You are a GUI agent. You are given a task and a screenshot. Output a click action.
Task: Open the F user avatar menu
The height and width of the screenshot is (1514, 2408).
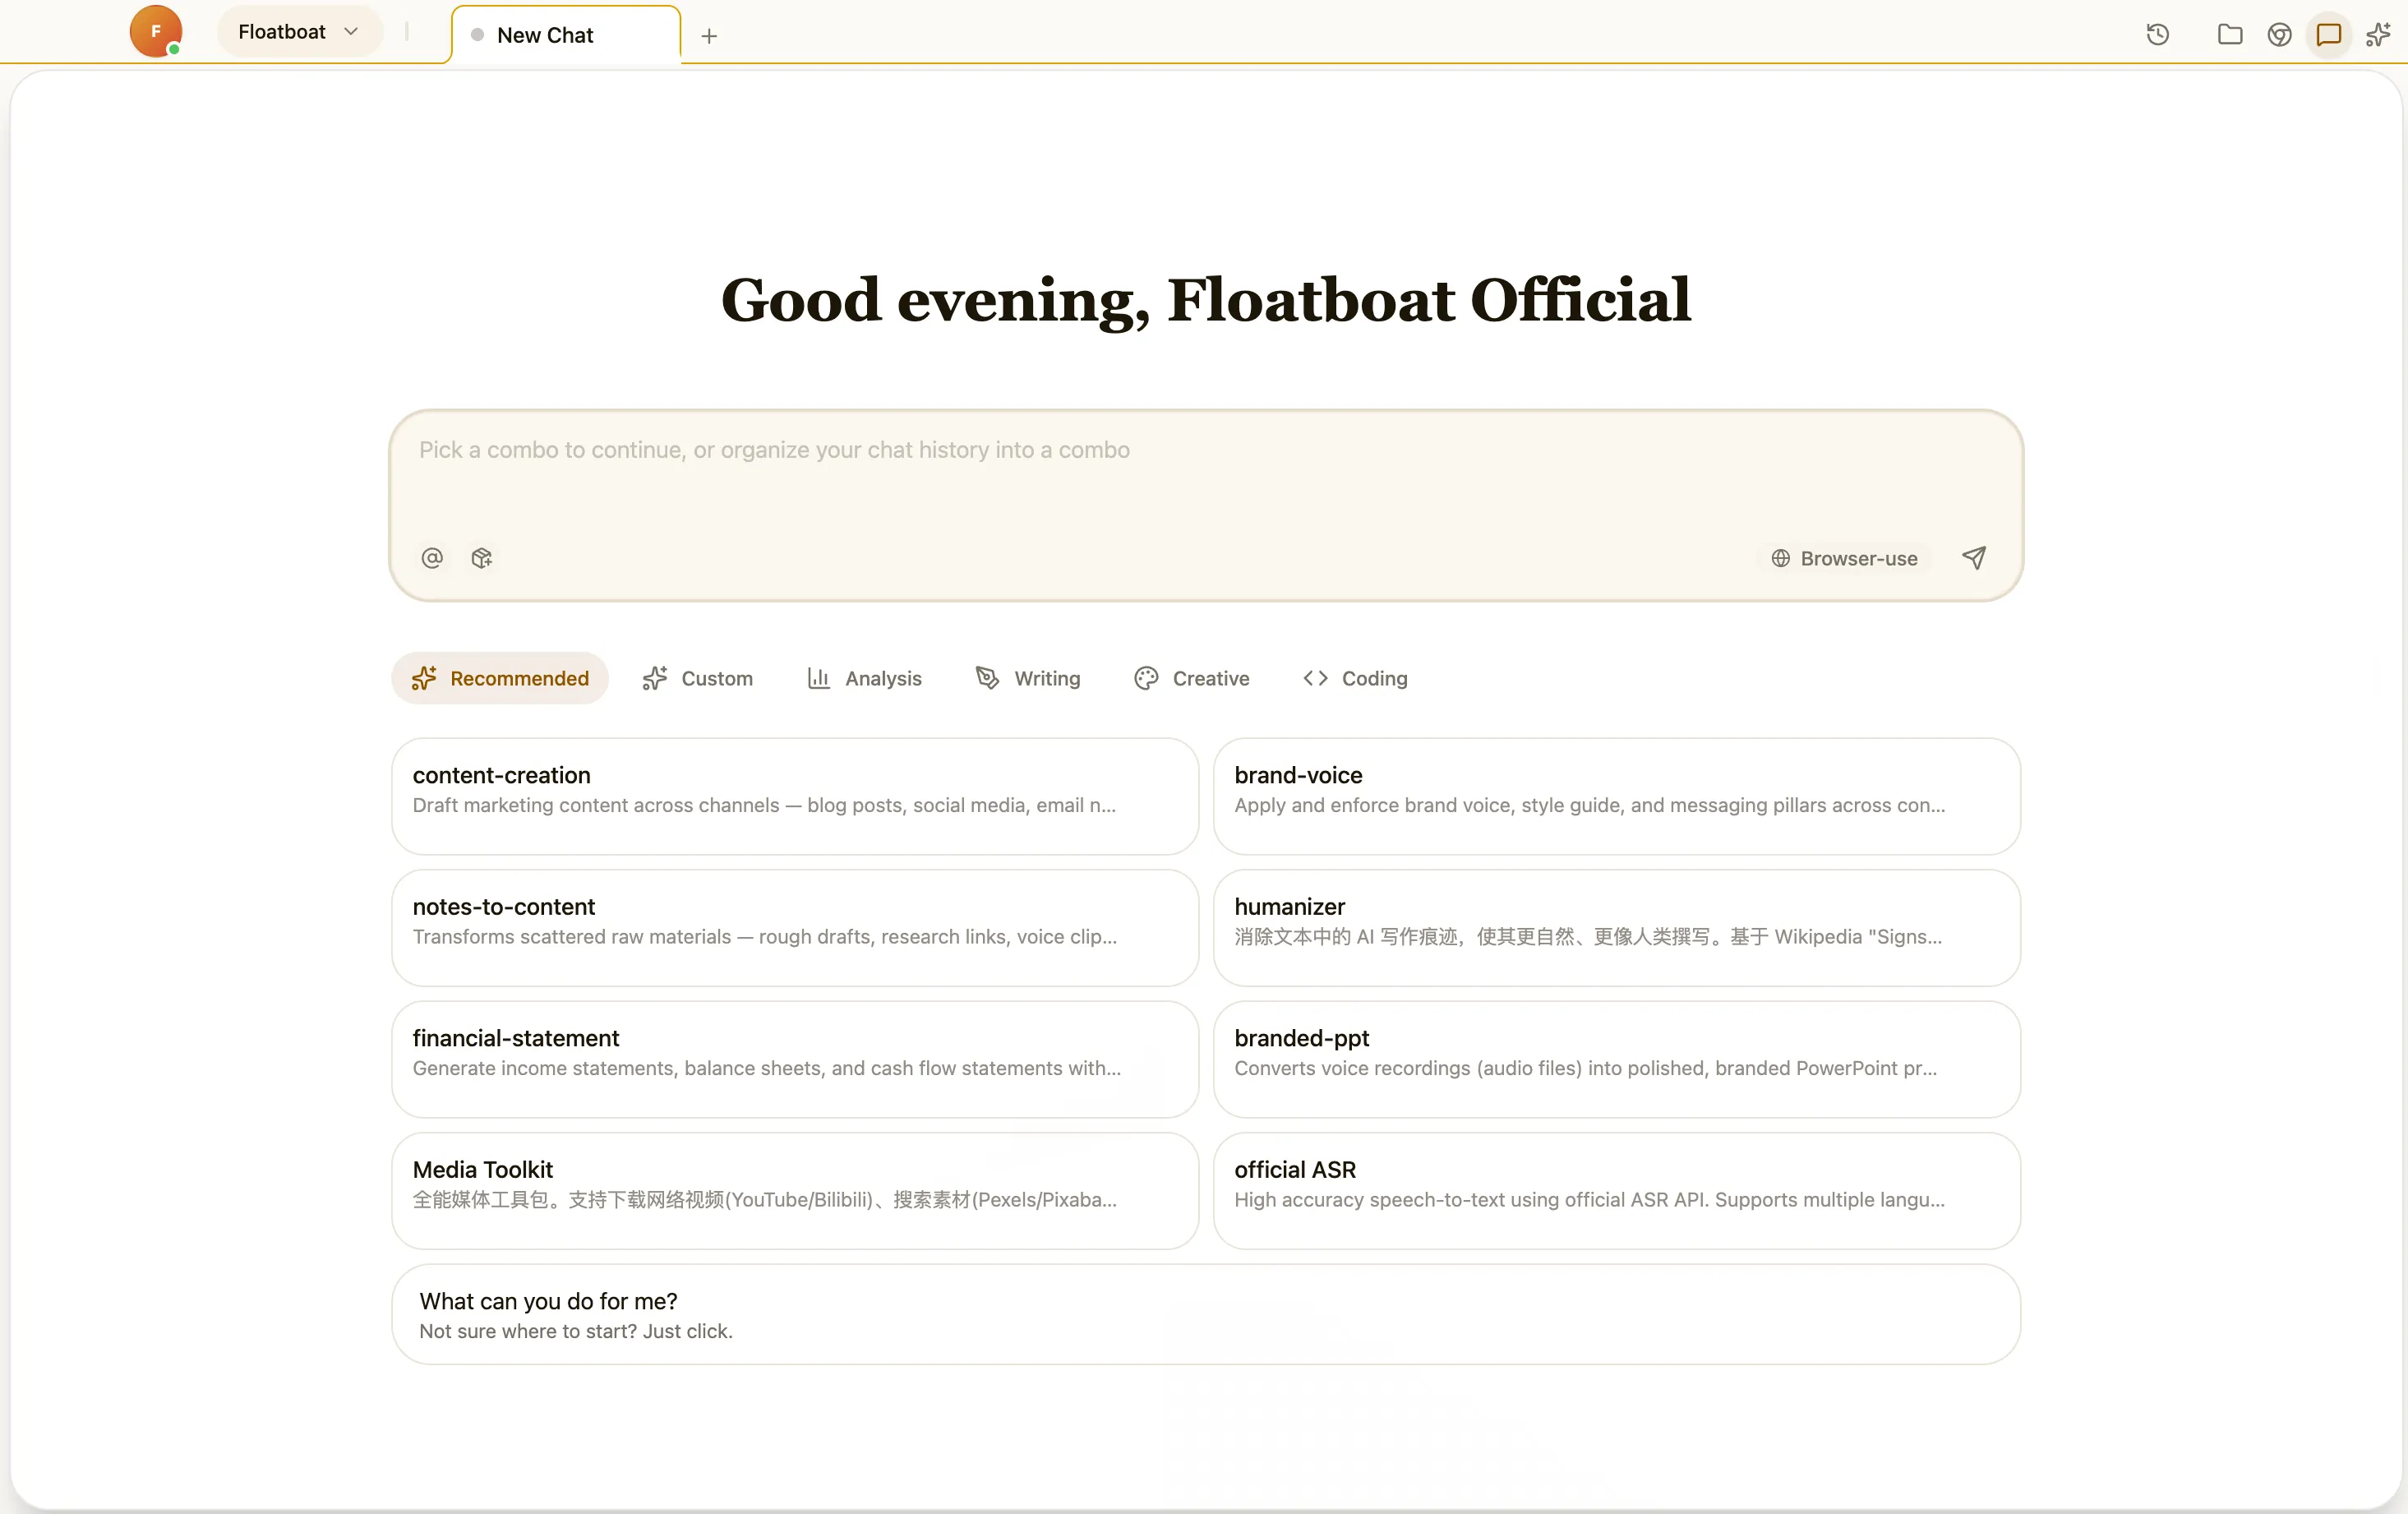coord(156,31)
